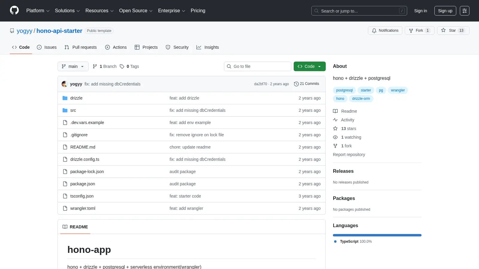Click yogyy's avatar in latest commit

(64, 84)
